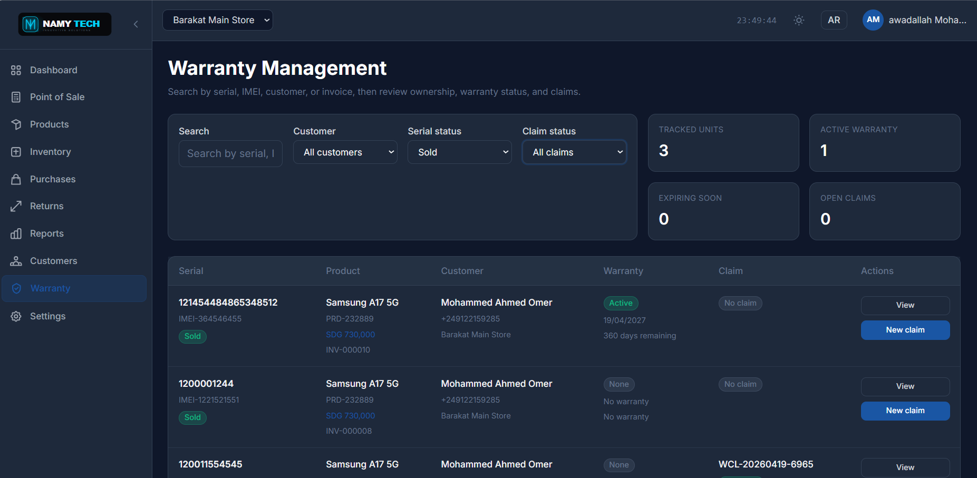
Task: Open the Reports section
Action: tap(74, 233)
